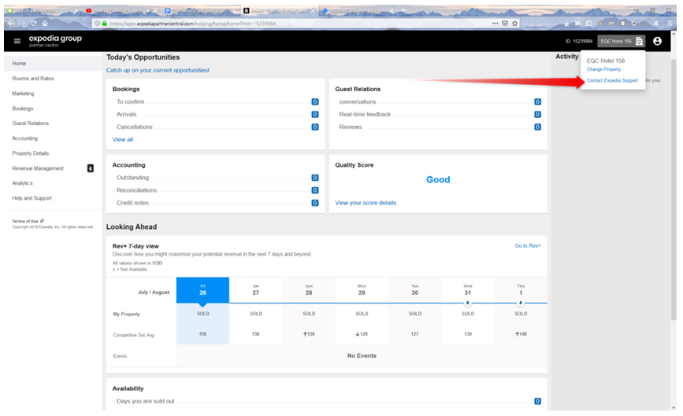The width and height of the screenshot is (683, 416).
Task: Click the Outstanding accounting count
Action: pyautogui.click(x=315, y=178)
